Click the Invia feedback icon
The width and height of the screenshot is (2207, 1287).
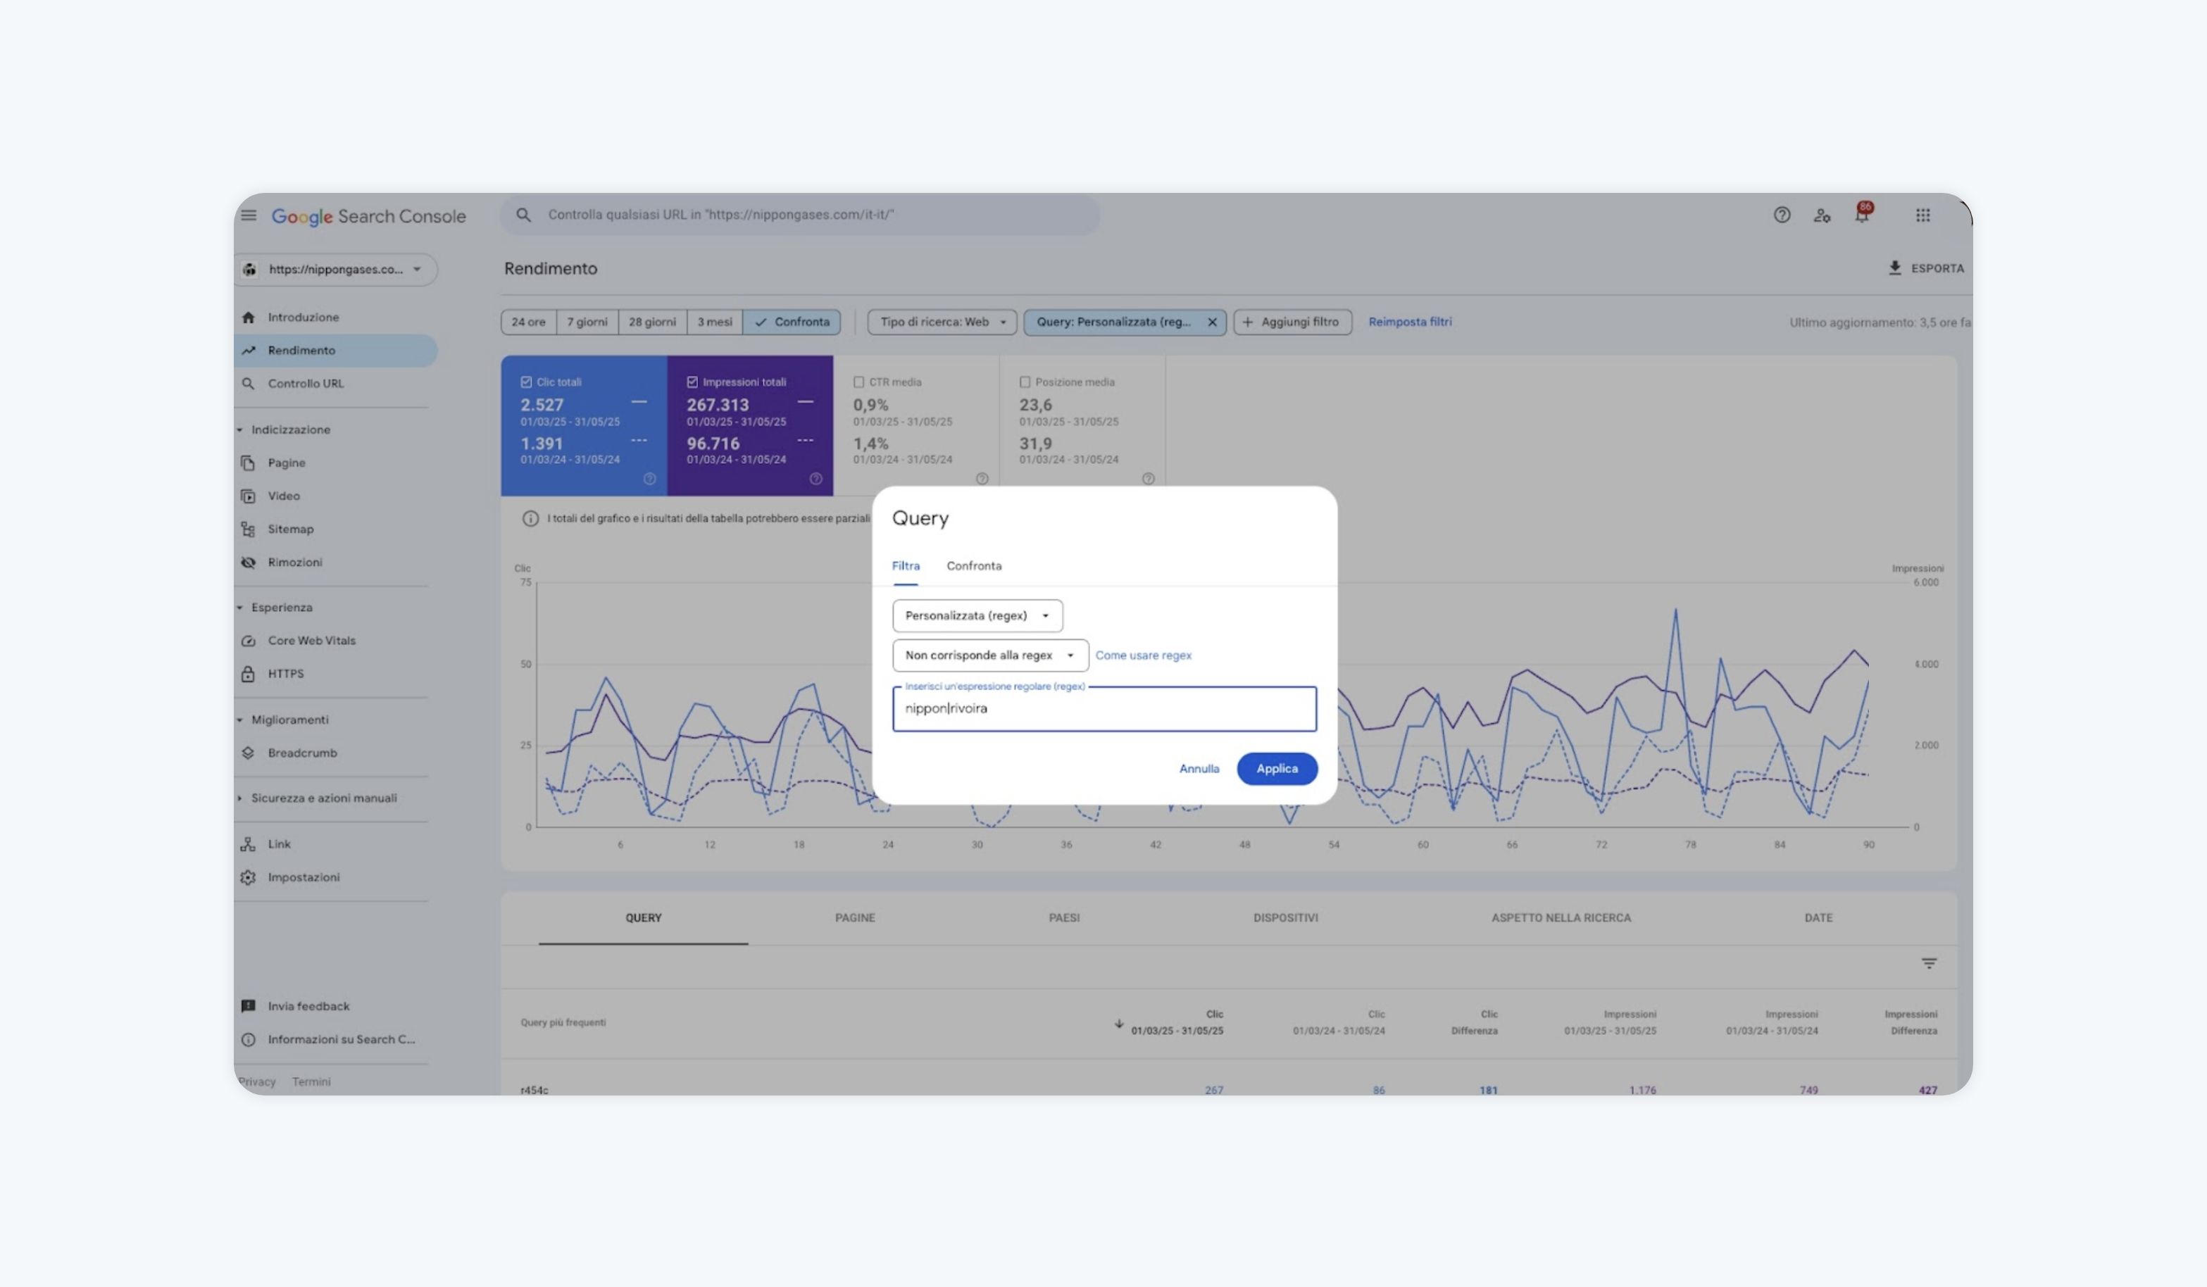click(249, 1006)
